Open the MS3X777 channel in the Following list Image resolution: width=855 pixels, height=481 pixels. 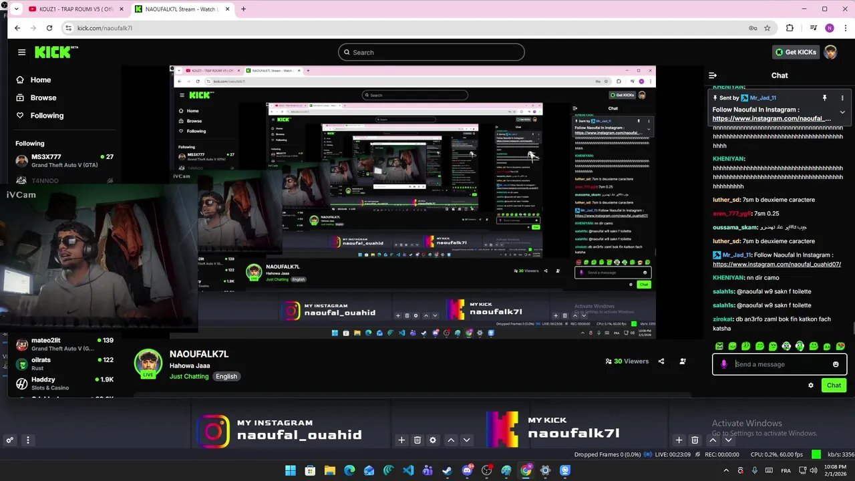64,160
